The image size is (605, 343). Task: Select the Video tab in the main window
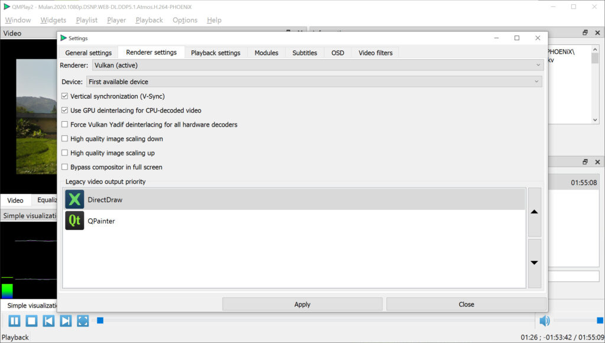(x=15, y=200)
